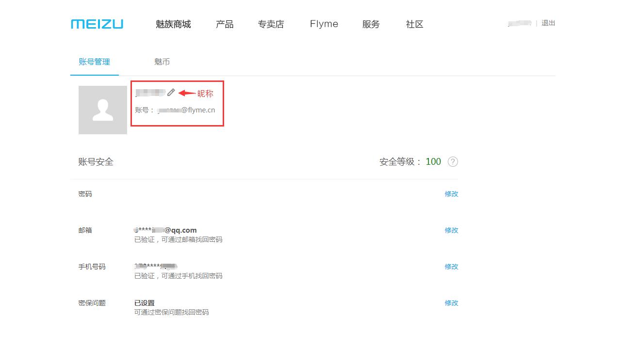Click 修改 for 密码 row
Viewport: 621px width, 349px height.
452,194
